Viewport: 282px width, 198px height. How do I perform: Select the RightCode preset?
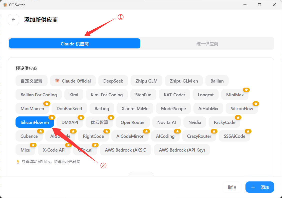(93, 136)
